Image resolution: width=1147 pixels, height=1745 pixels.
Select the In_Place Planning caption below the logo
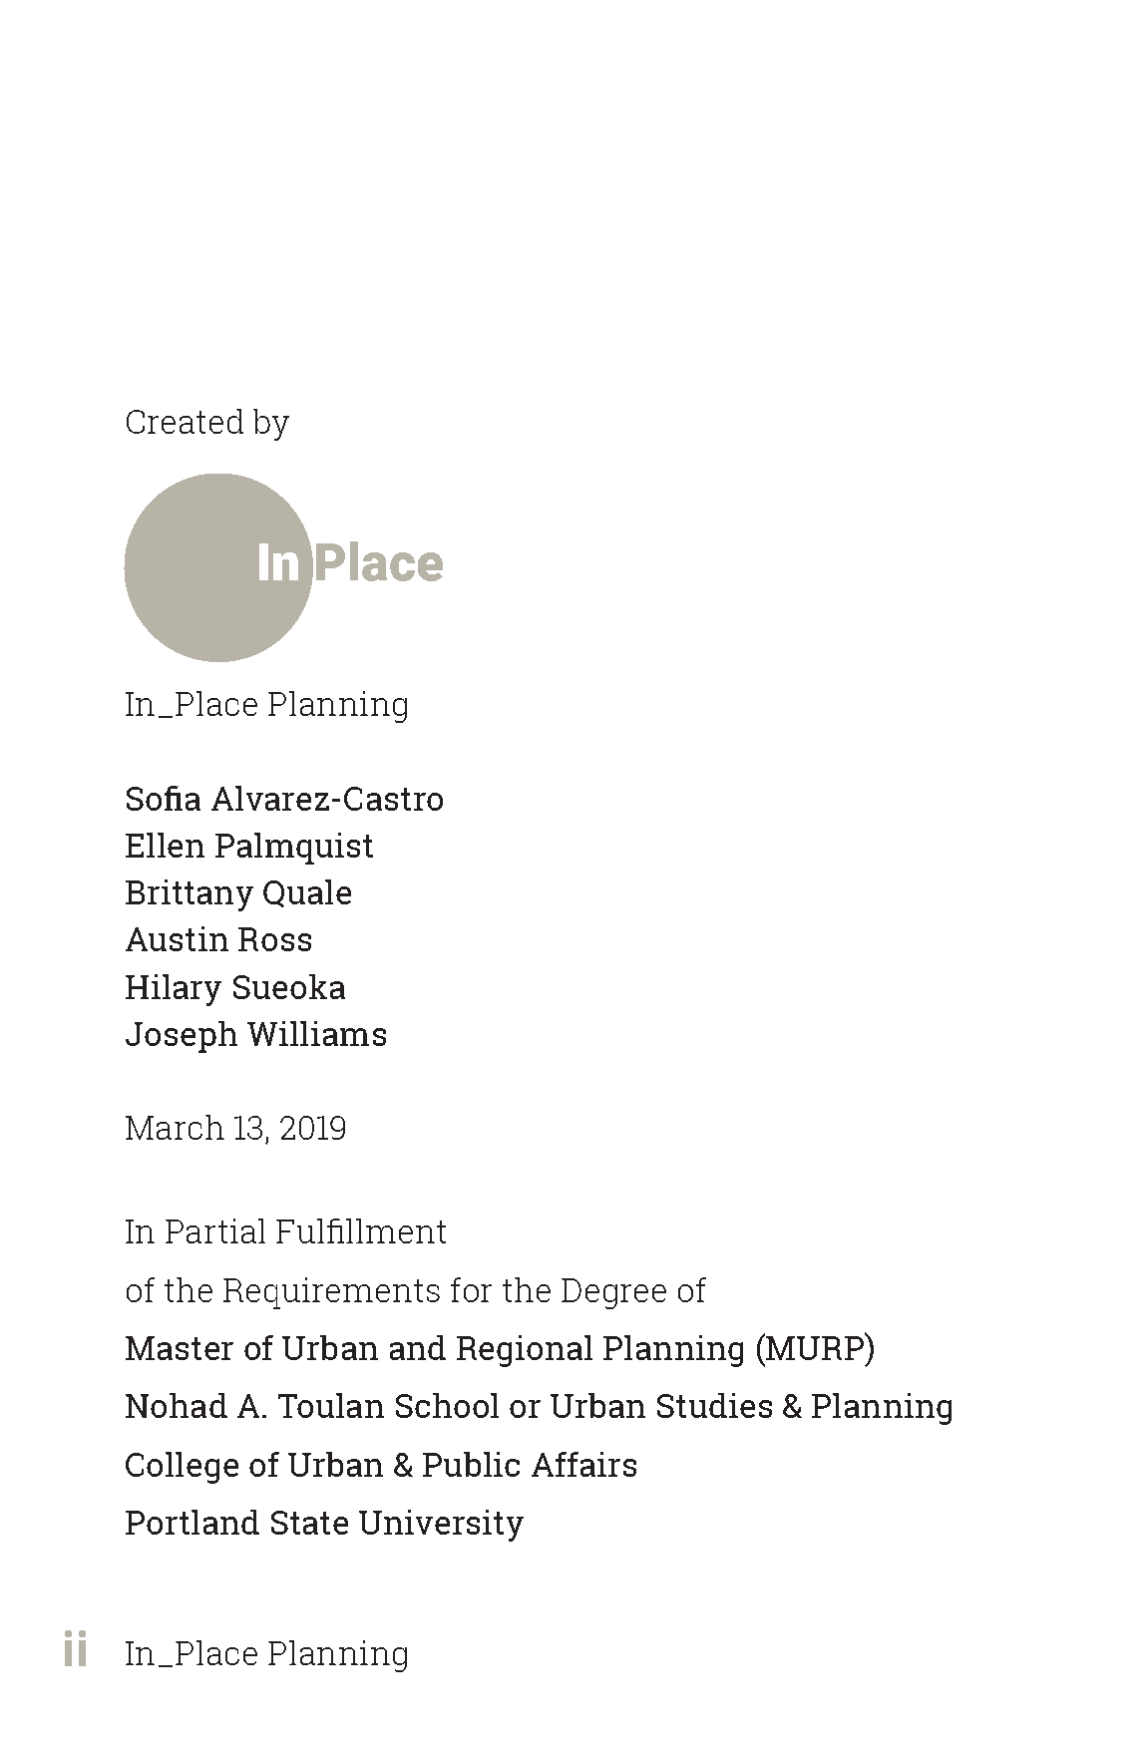click(x=266, y=705)
